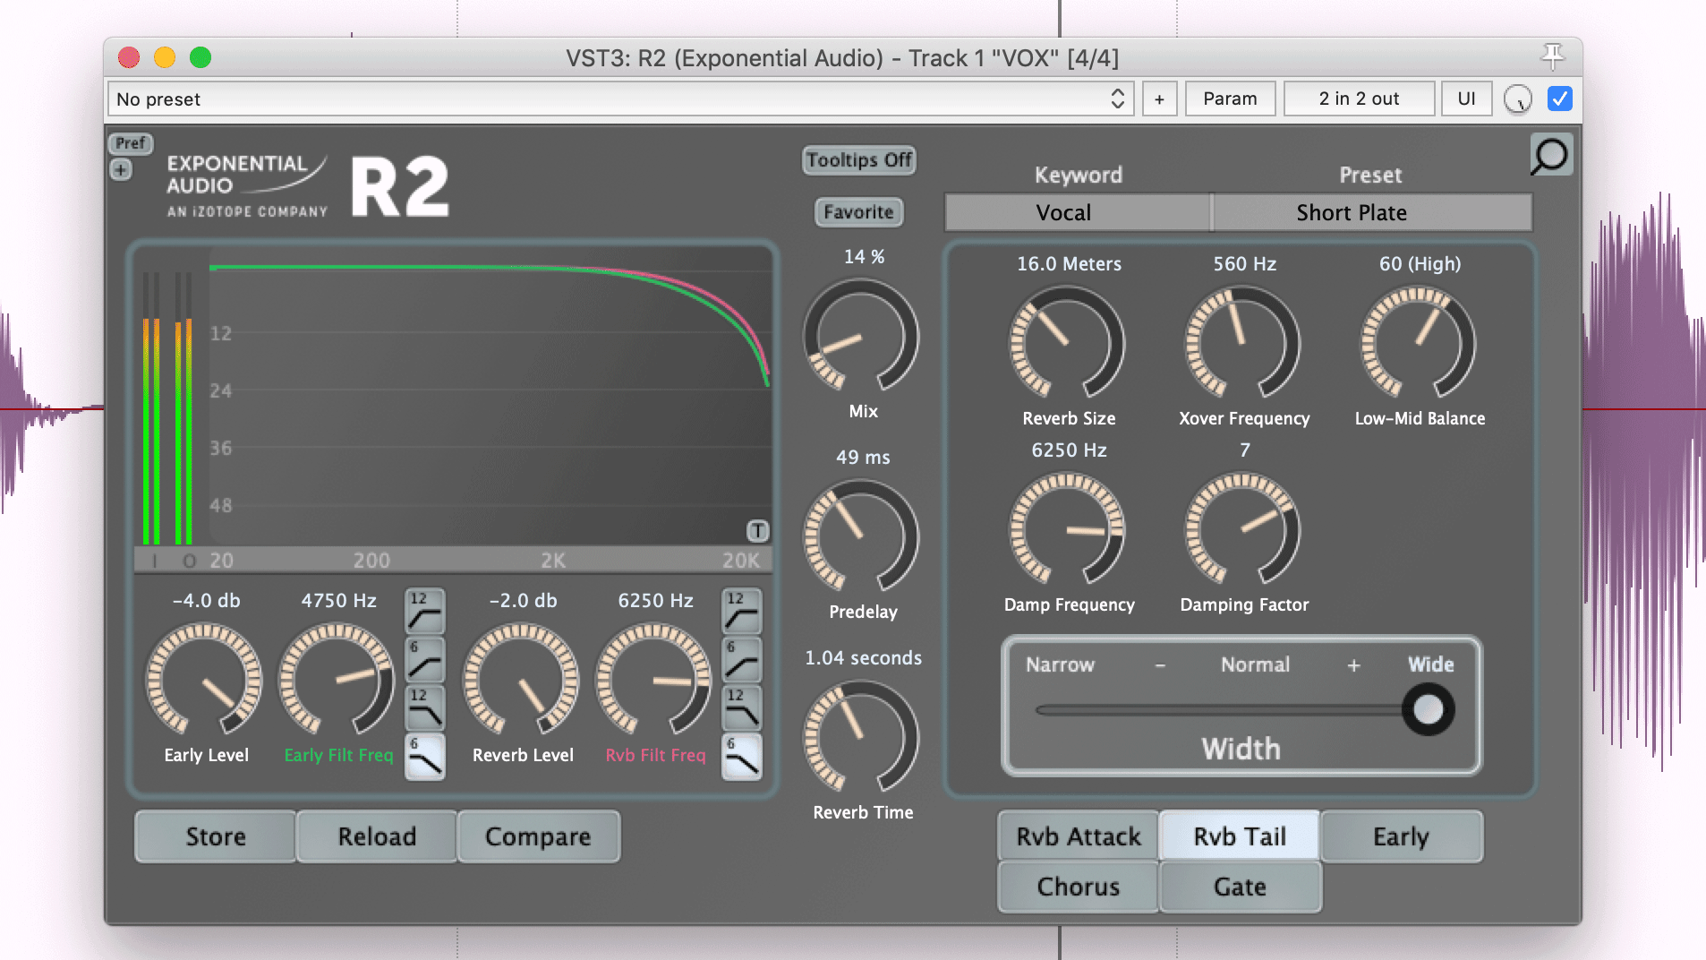Viewport: 1706px width, 960px height.
Task: Select 12 dB low-pass for the Rvb filter
Action: tap(742, 707)
